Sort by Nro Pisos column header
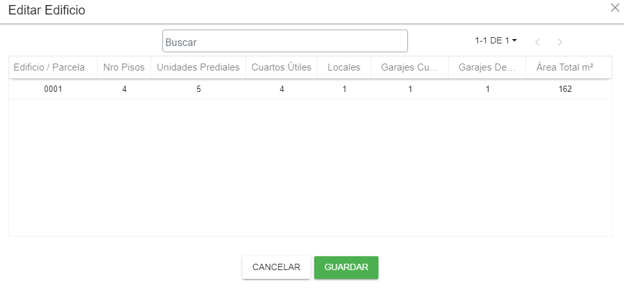 coord(124,67)
